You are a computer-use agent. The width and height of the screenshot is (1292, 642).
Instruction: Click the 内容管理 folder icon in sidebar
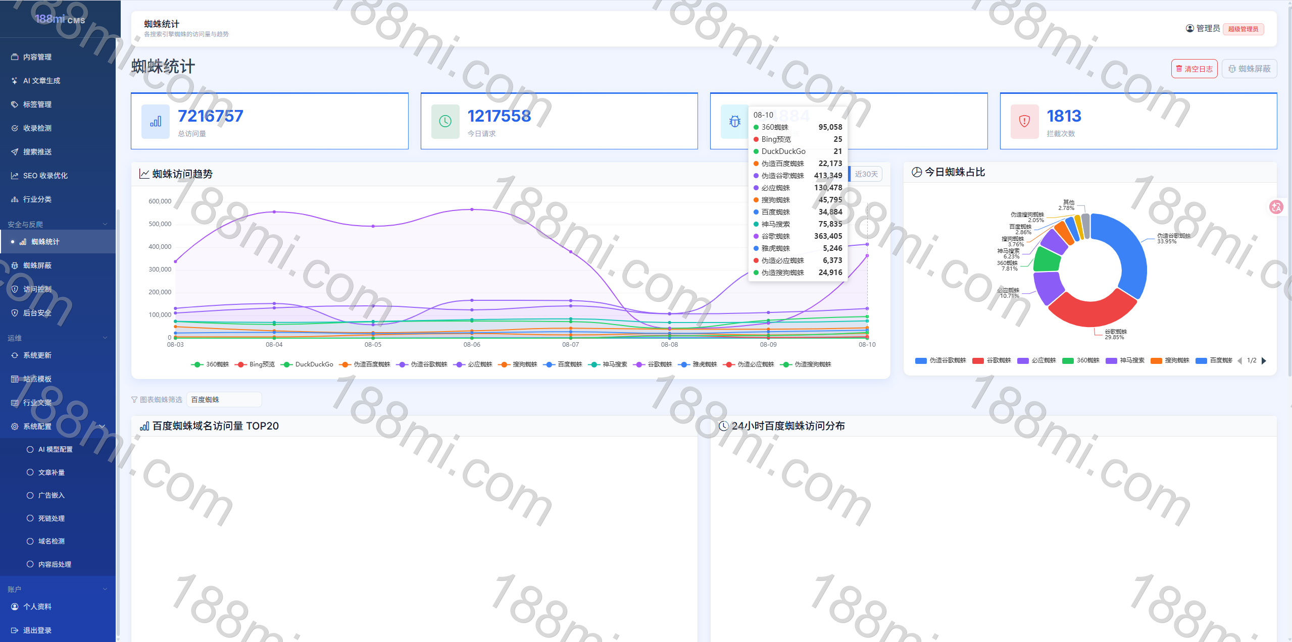pos(15,57)
